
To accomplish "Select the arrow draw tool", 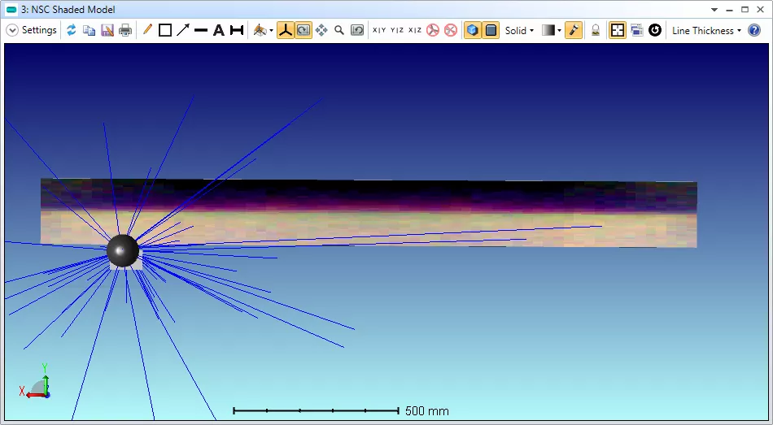I will click(x=183, y=30).
